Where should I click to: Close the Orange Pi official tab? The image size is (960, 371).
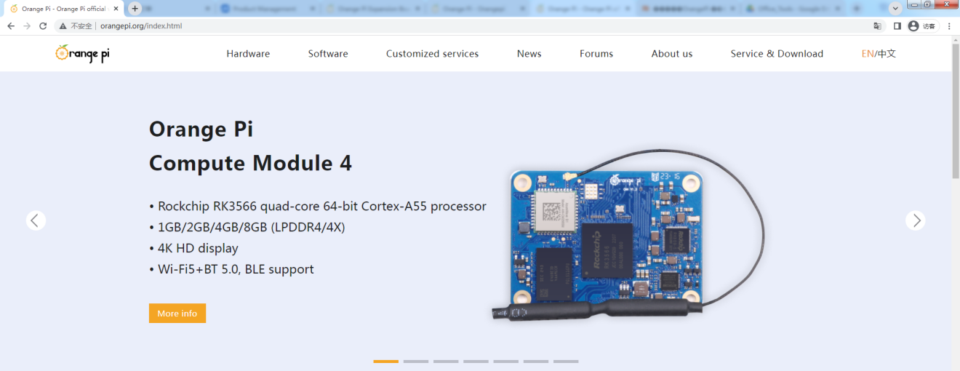tap(116, 9)
